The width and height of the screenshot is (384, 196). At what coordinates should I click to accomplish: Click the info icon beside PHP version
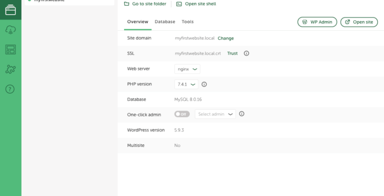coord(205,84)
